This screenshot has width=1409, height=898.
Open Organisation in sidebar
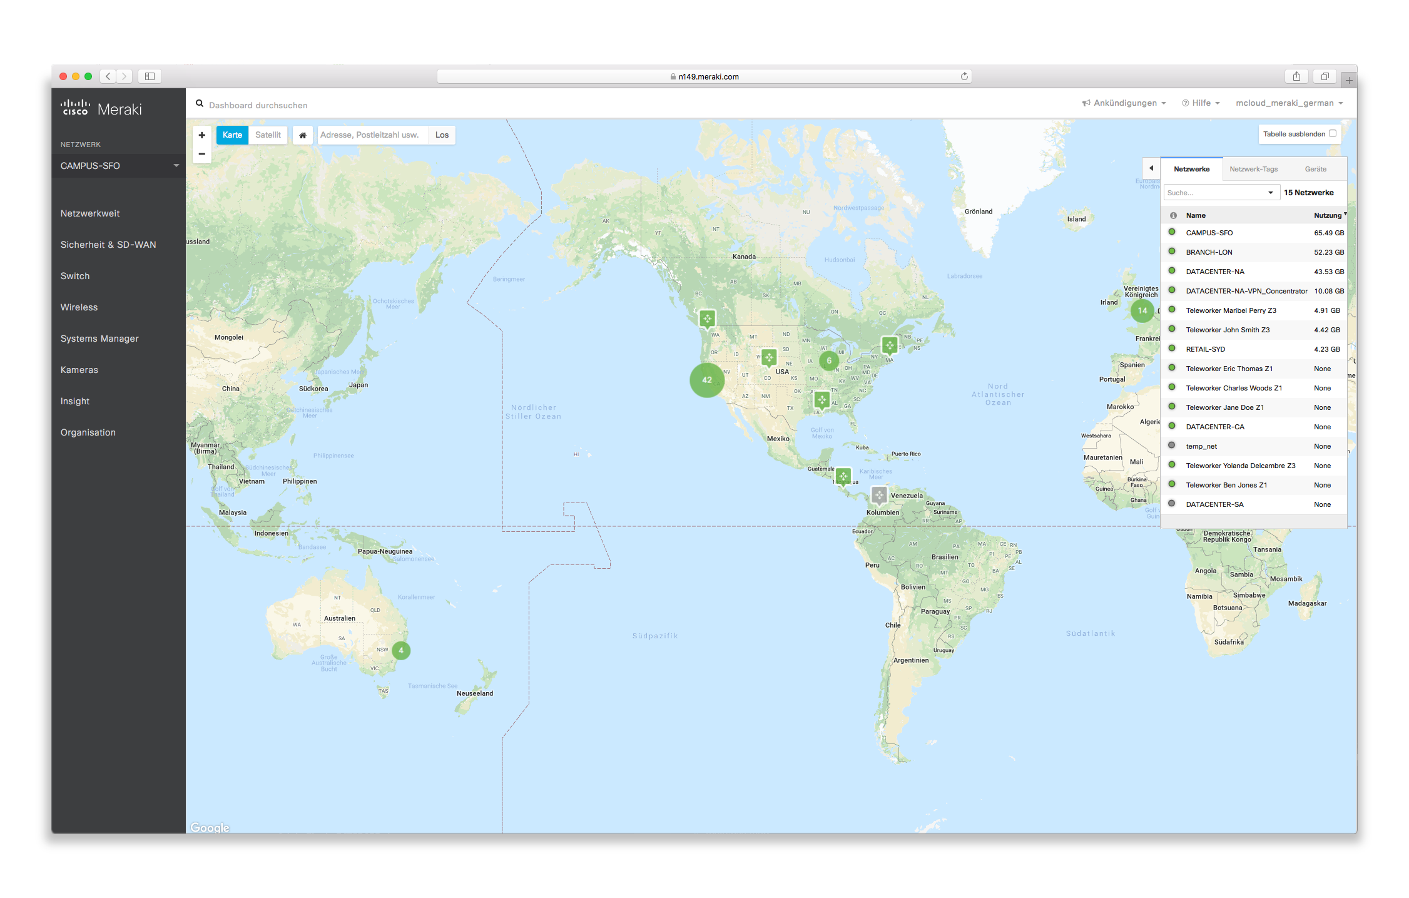(x=88, y=432)
